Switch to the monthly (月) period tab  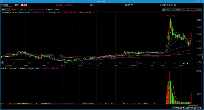(x=170, y=10)
